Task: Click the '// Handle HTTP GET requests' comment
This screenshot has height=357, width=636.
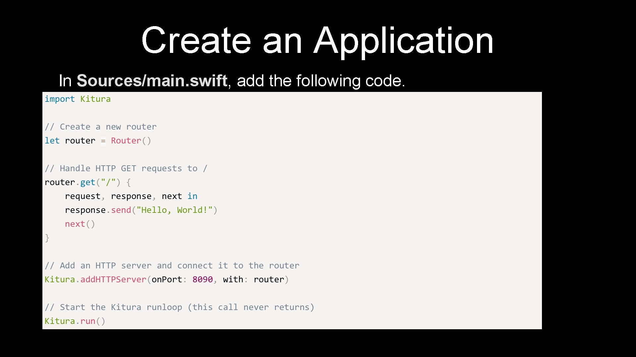Action: coord(126,168)
